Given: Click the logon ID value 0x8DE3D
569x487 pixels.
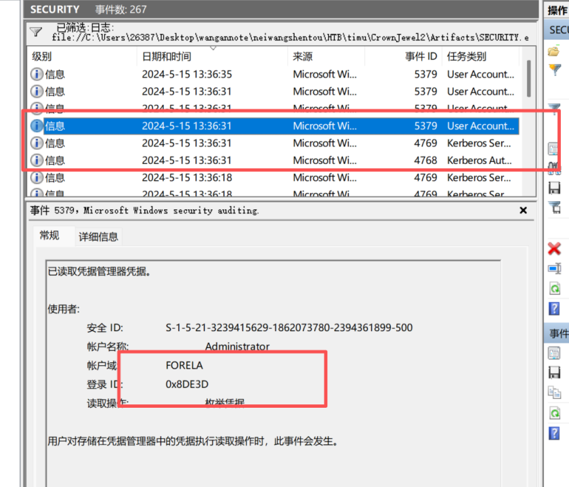Looking at the screenshot, I should coord(187,384).
